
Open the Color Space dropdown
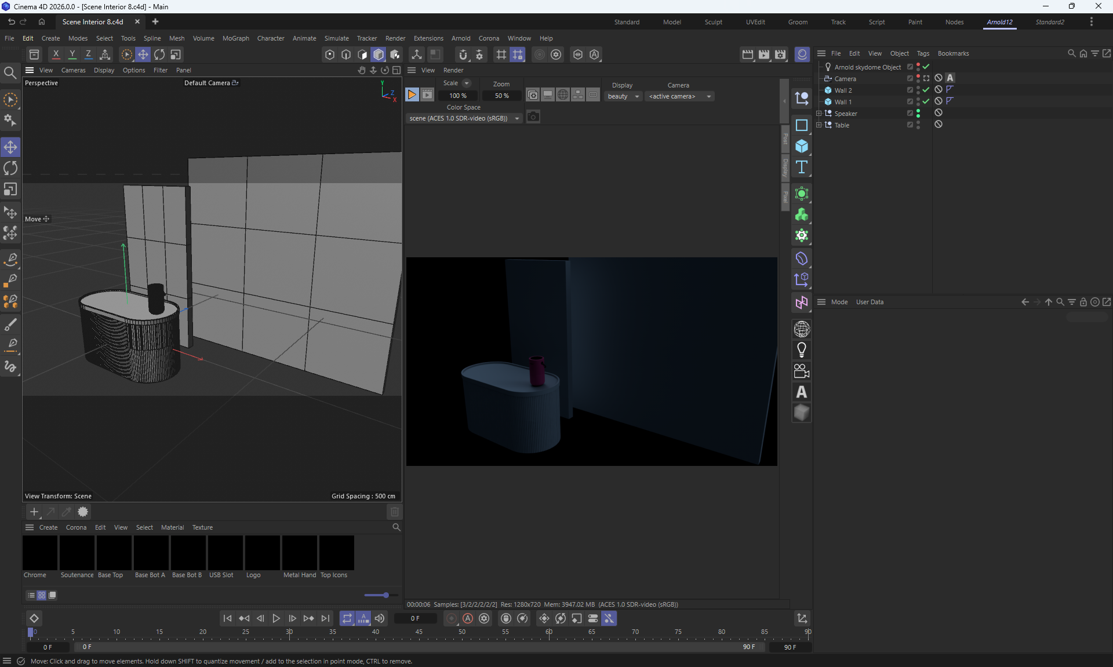464,118
